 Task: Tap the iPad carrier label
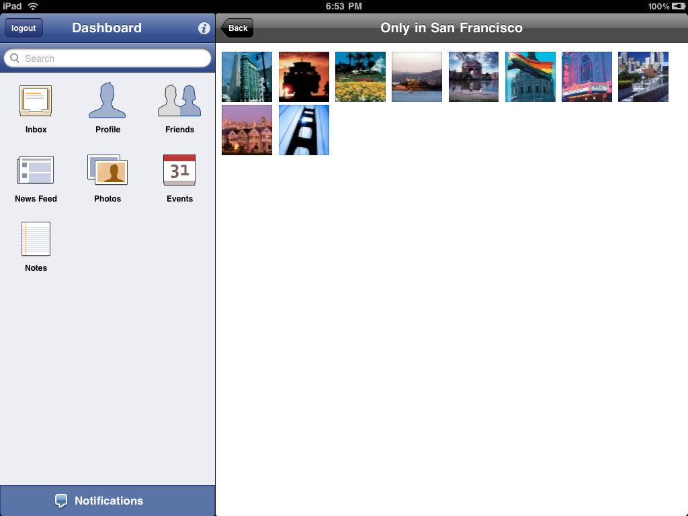click(x=12, y=6)
